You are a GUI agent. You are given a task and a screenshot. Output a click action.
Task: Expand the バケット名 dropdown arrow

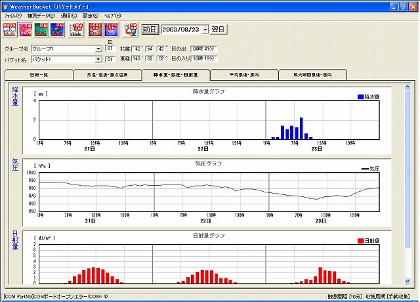[x=98, y=59]
